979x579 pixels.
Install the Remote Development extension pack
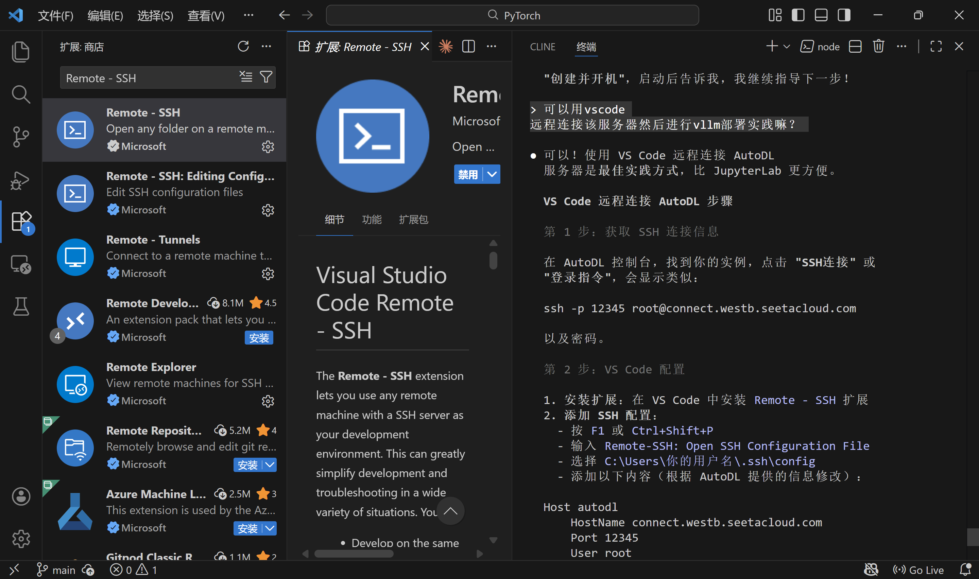(x=259, y=337)
